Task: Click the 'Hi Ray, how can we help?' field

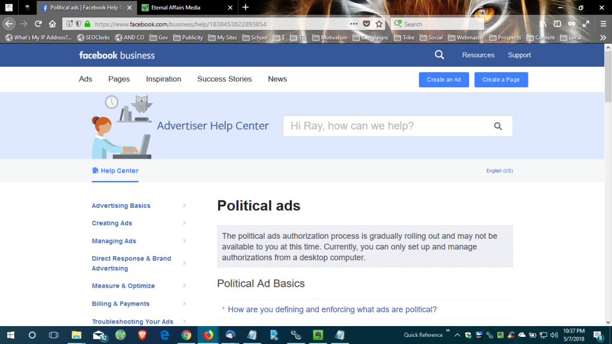Action: click(x=385, y=126)
